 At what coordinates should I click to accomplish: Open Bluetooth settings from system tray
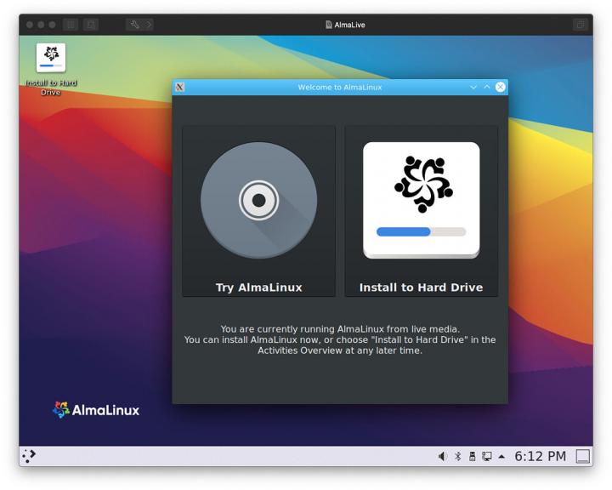pos(457,457)
